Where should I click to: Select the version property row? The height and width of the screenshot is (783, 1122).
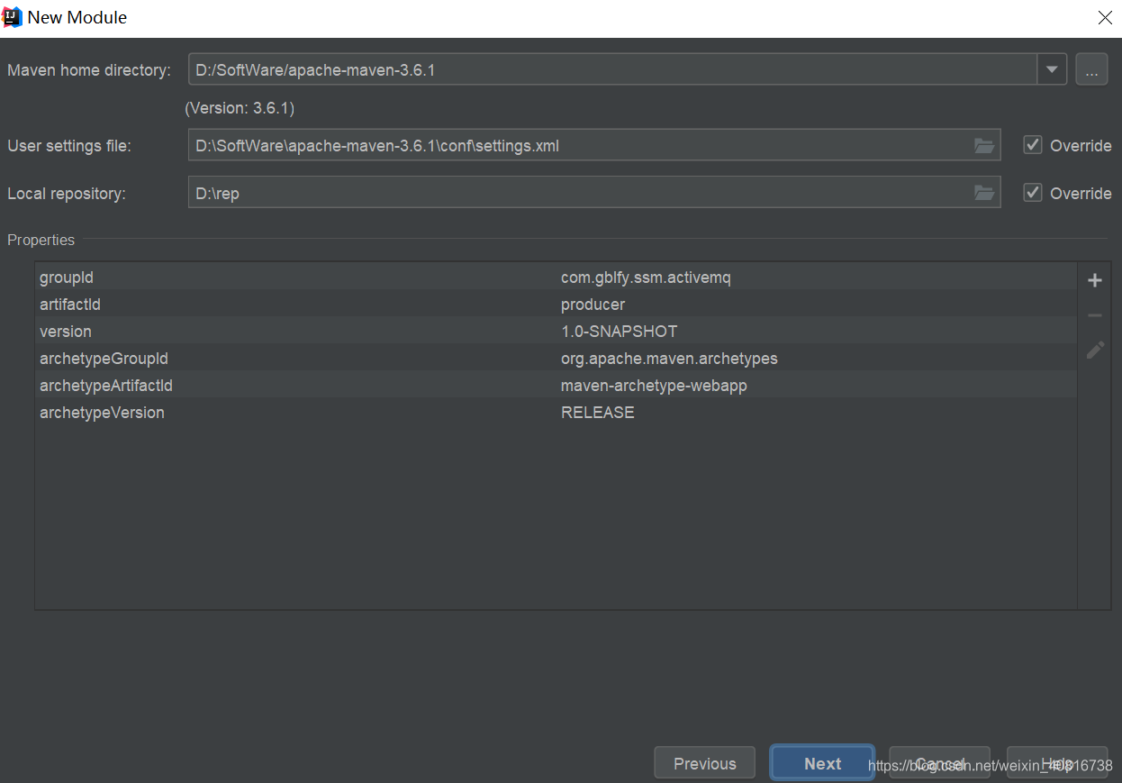point(556,332)
